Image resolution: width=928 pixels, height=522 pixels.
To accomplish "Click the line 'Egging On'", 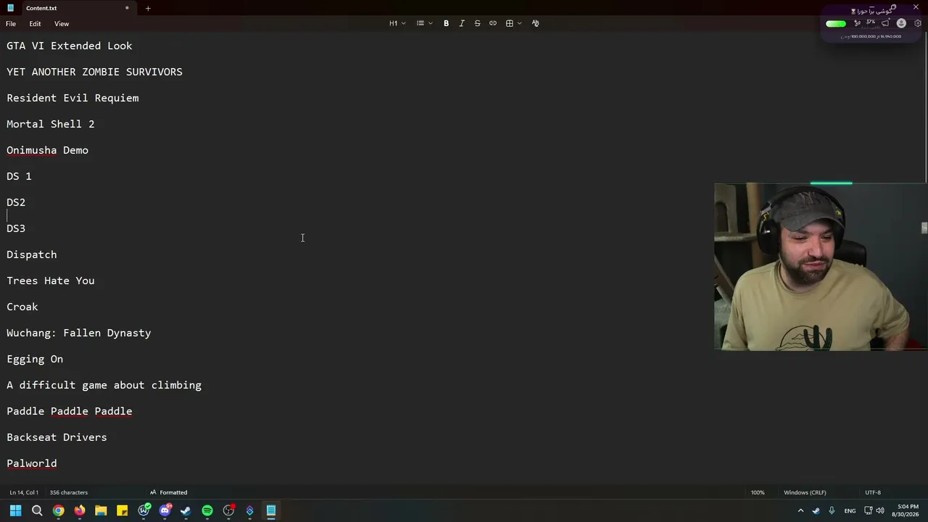I will point(35,359).
